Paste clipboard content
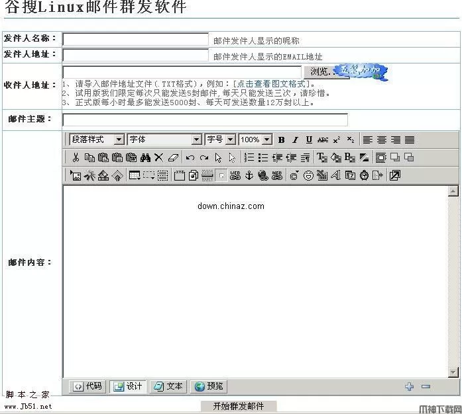This screenshot has height=414, width=462. point(103,158)
